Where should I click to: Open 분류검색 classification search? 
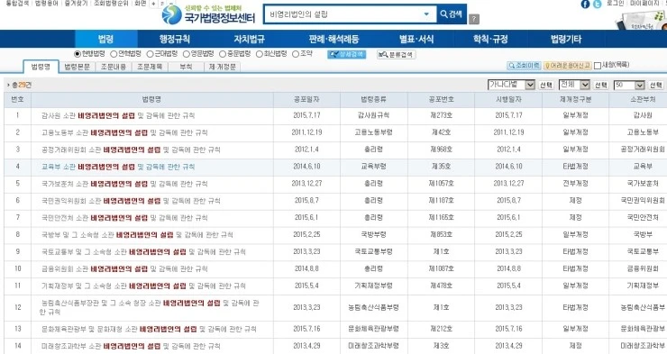coord(396,54)
